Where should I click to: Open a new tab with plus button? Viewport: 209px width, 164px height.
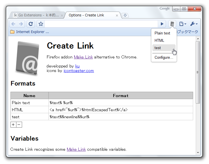click(x=125, y=15)
